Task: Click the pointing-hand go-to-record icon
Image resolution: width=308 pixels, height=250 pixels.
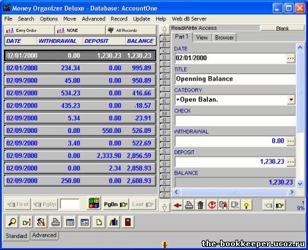Action: [26, 222]
